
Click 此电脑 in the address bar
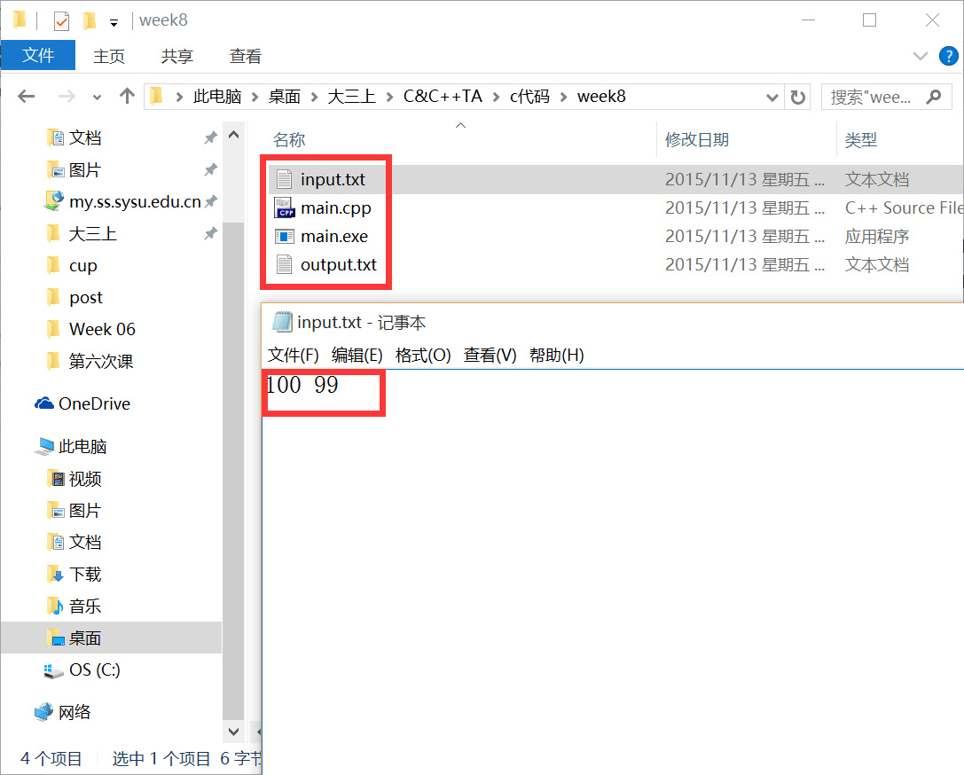click(x=217, y=97)
